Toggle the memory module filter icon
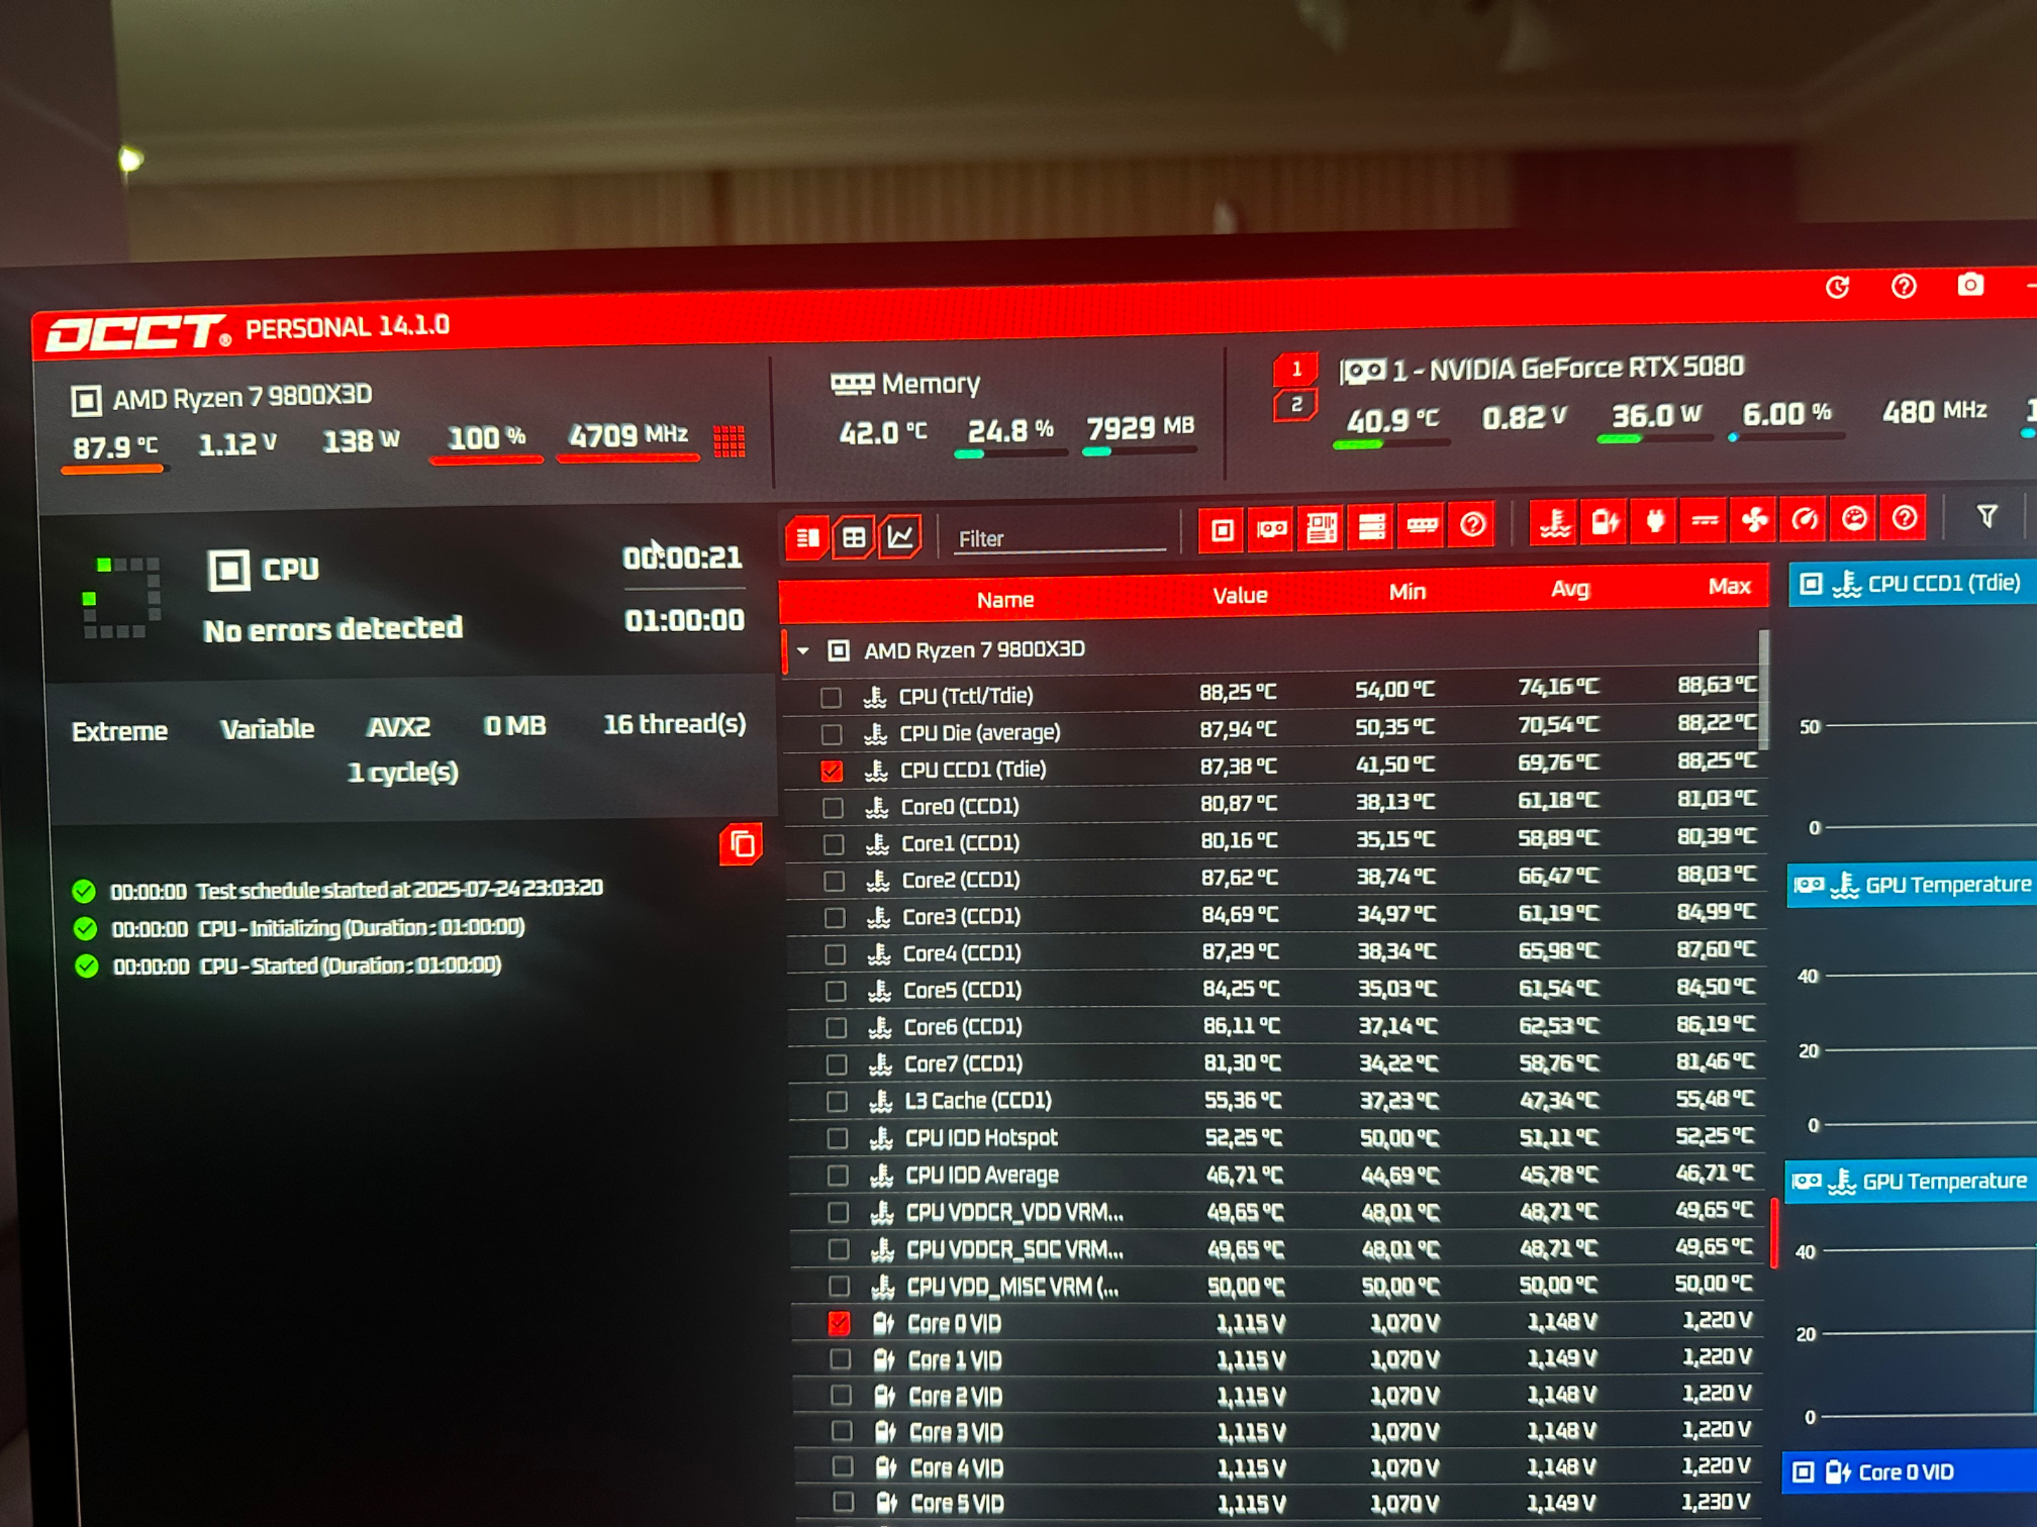 1422,525
